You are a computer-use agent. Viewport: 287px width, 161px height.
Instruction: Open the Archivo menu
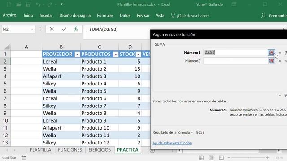tap(9, 15)
